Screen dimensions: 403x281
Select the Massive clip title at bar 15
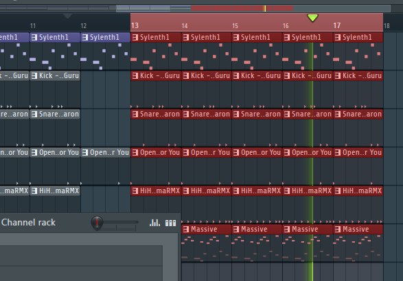254,229
